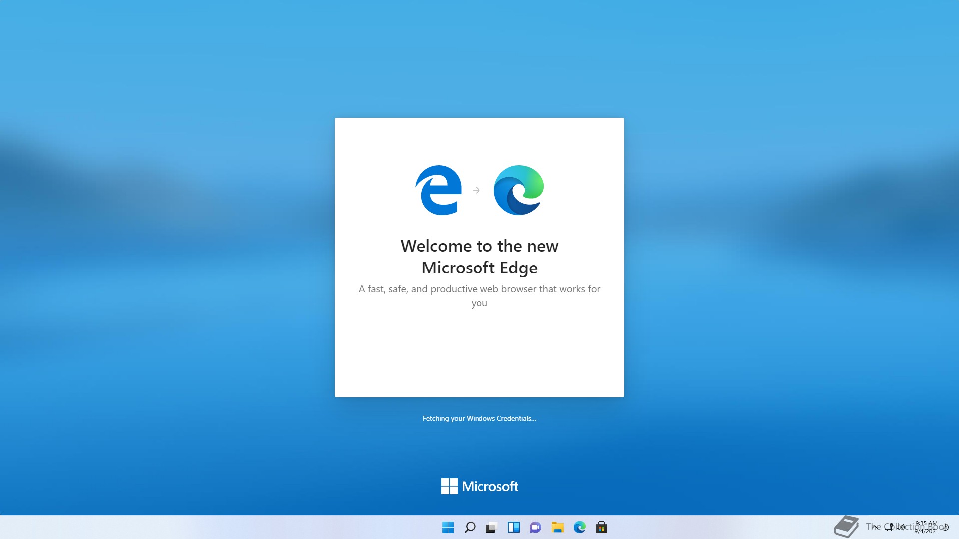Open the clock and date flyout
The width and height of the screenshot is (959, 539).
pos(926,527)
